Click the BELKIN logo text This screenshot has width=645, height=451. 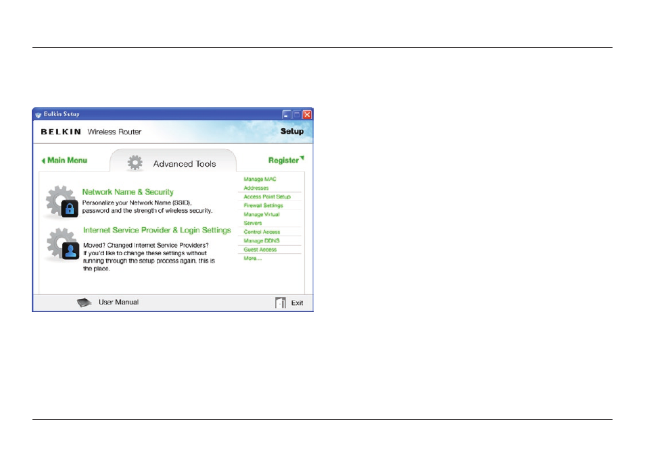(x=61, y=132)
